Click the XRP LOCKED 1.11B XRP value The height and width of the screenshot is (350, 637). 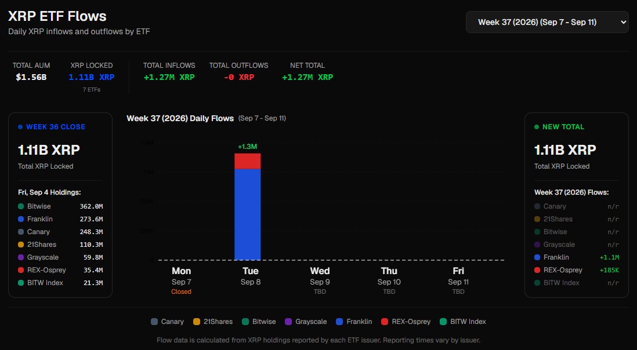point(92,77)
